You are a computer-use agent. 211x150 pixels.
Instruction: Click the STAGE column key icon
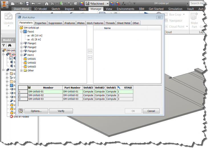click(119, 88)
